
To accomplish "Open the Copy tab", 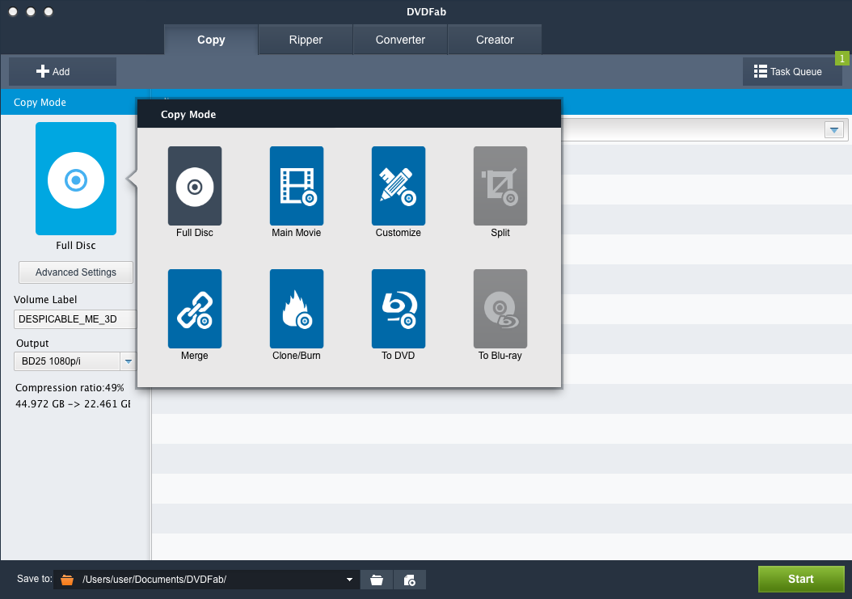I will [x=211, y=40].
